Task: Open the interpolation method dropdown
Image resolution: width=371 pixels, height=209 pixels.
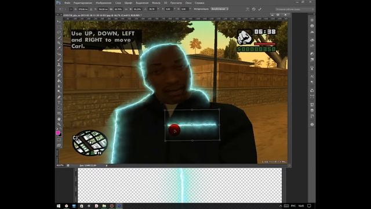Action: (x=219, y=9)
